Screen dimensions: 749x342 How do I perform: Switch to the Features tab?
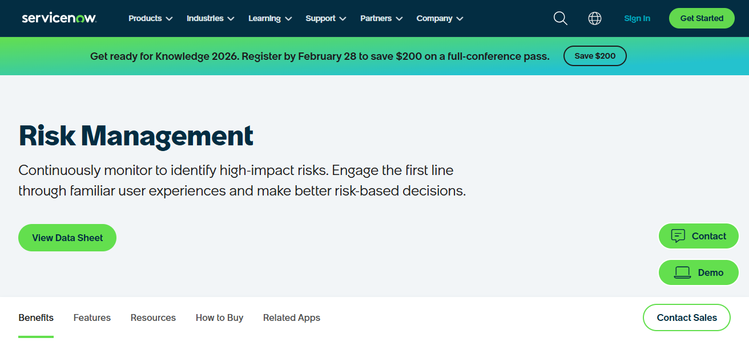click(91, 317)
